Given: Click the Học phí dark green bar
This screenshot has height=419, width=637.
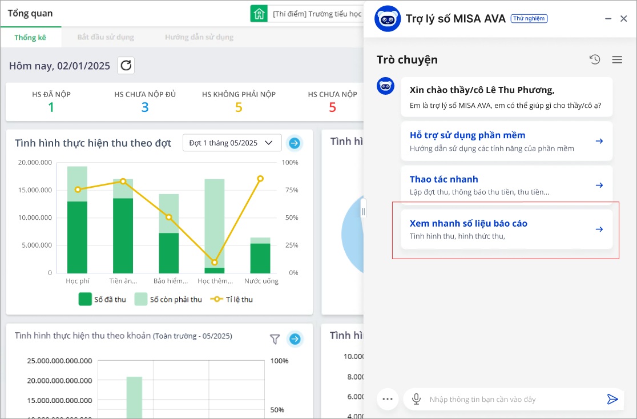Looking at the screenshot, I should pos(77,237).
